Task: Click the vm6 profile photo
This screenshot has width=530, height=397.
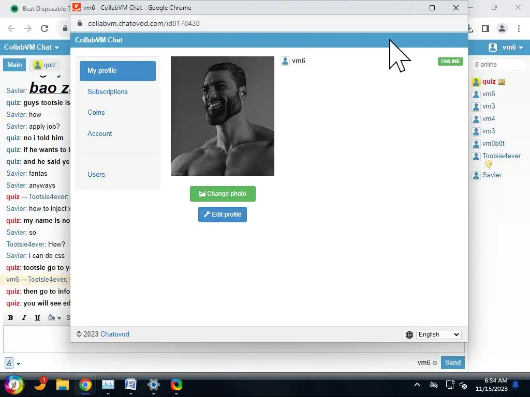Action: 223,116
